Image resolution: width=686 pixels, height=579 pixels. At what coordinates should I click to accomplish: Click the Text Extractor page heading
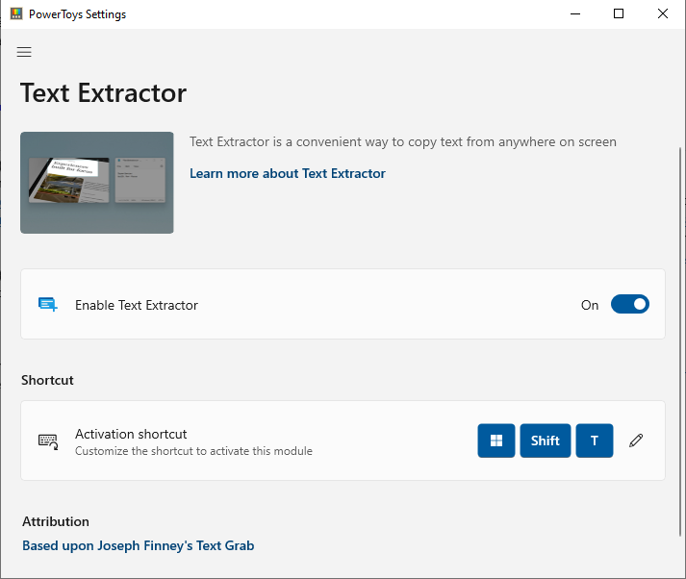[x=104, y=92]
